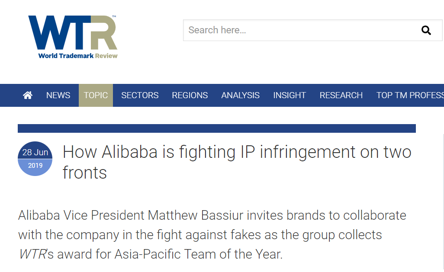Focus the 'Search here...' input field
444x272 pixels.
(299, 30)
